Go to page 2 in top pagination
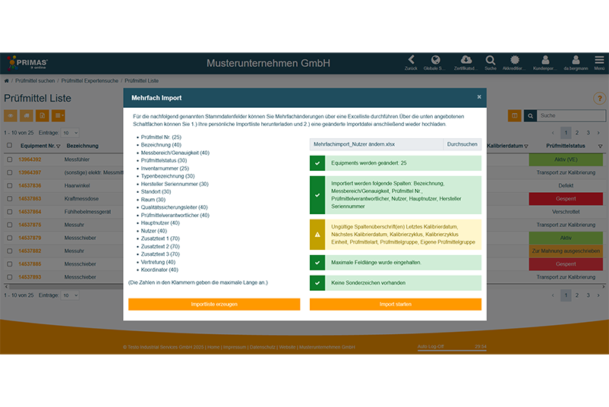The image size is (609, 407). [x=576, y=133]
